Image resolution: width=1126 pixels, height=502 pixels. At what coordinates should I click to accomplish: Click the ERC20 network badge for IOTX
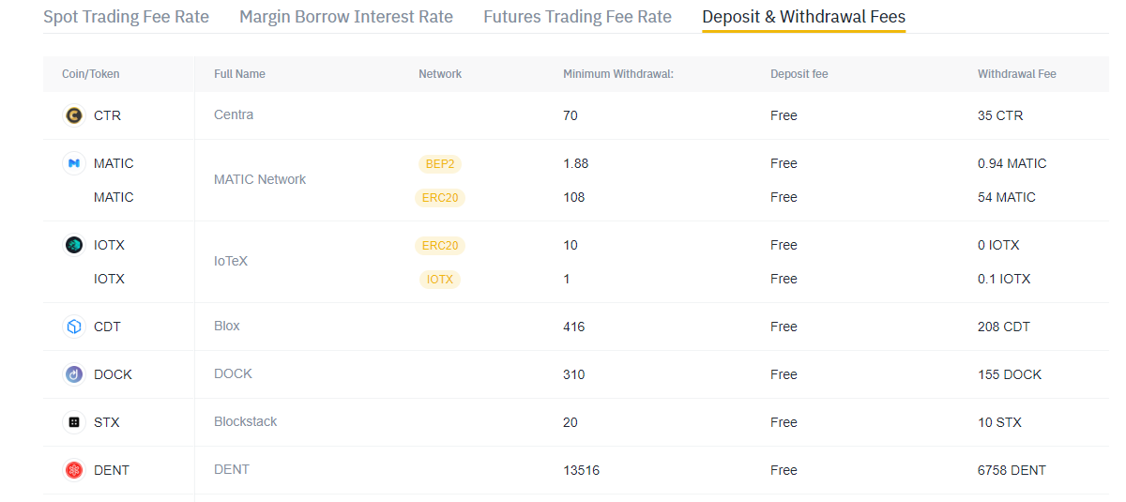[440, 245]
